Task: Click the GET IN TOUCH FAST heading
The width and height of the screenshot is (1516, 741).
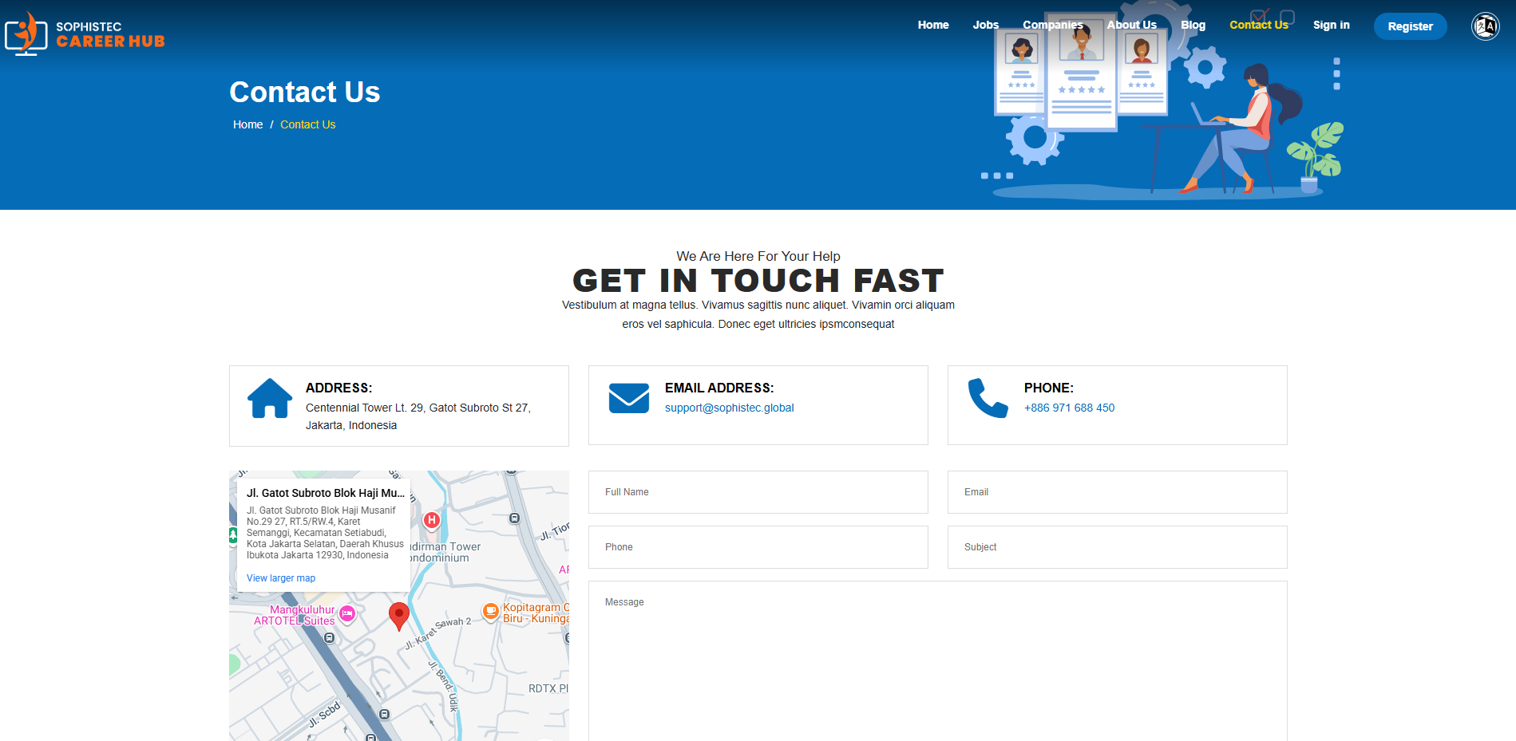Action: (x=758, y=281)
